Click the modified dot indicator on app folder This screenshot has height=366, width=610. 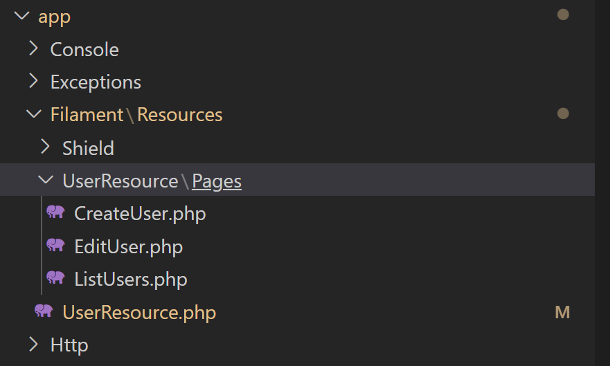[563, 15]
